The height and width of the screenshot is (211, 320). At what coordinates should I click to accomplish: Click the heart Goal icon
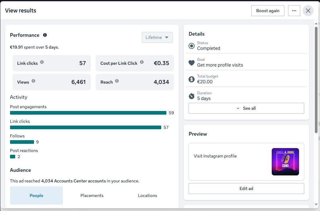[191, 63]
